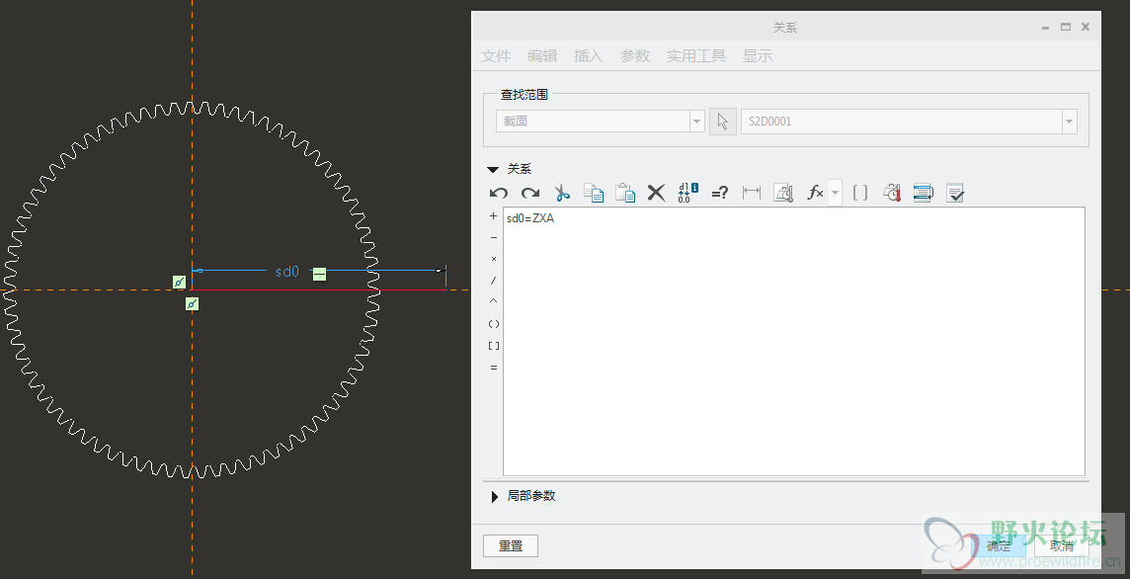This screenshot has width=1130, height=579.
Task: Redo the relation edit
Action: 530,193
